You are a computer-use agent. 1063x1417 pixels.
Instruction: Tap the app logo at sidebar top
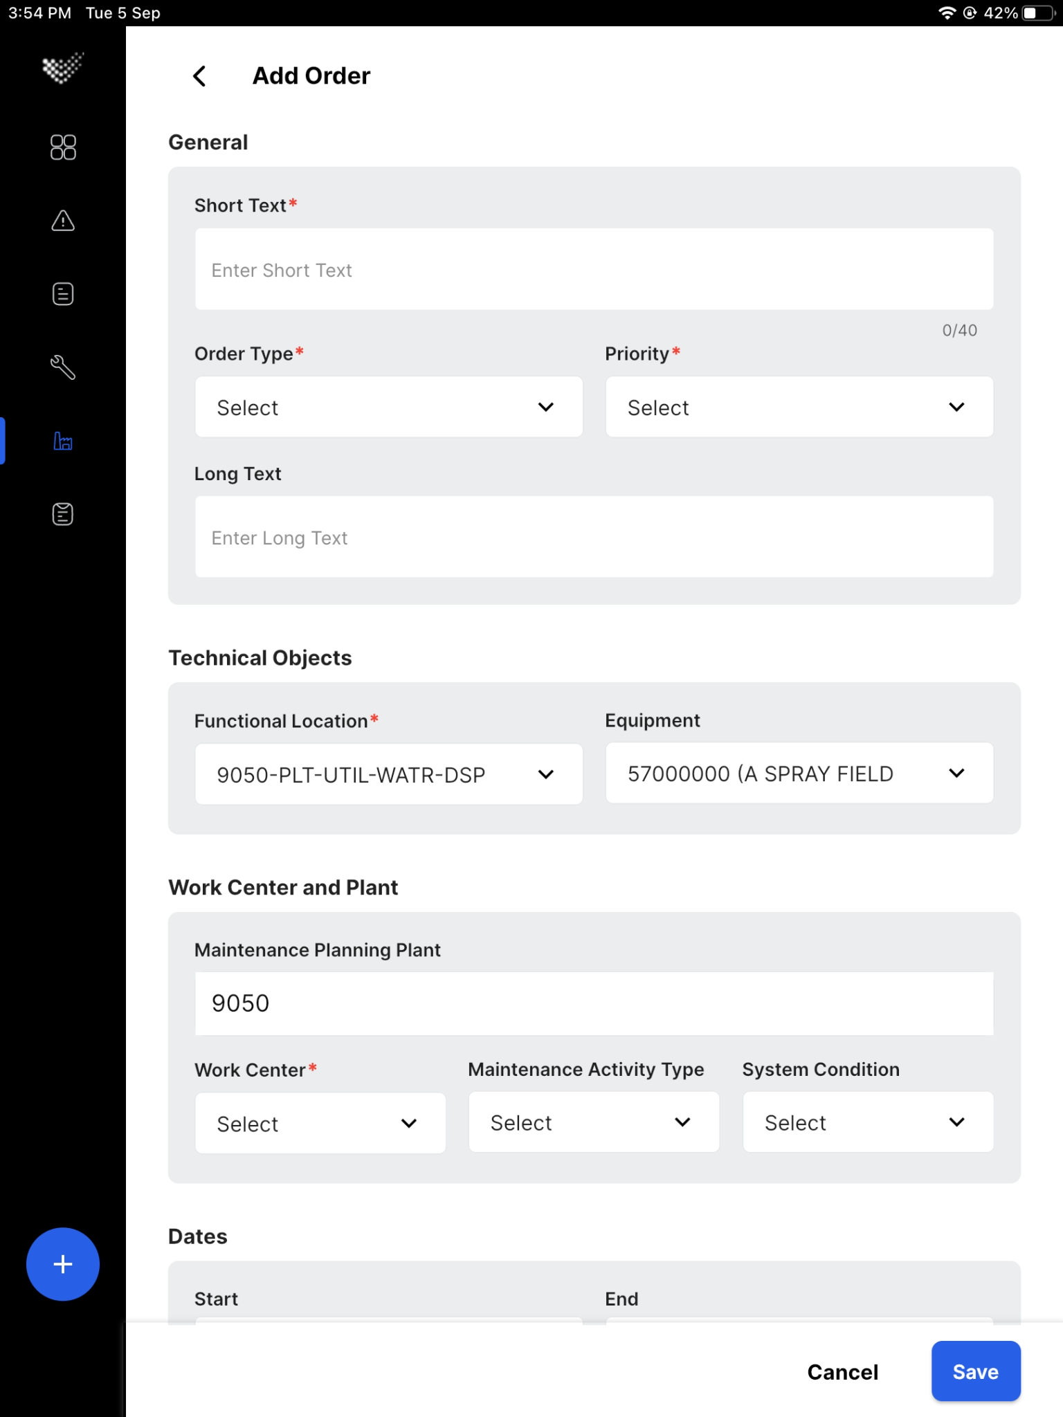pos(63,68)
